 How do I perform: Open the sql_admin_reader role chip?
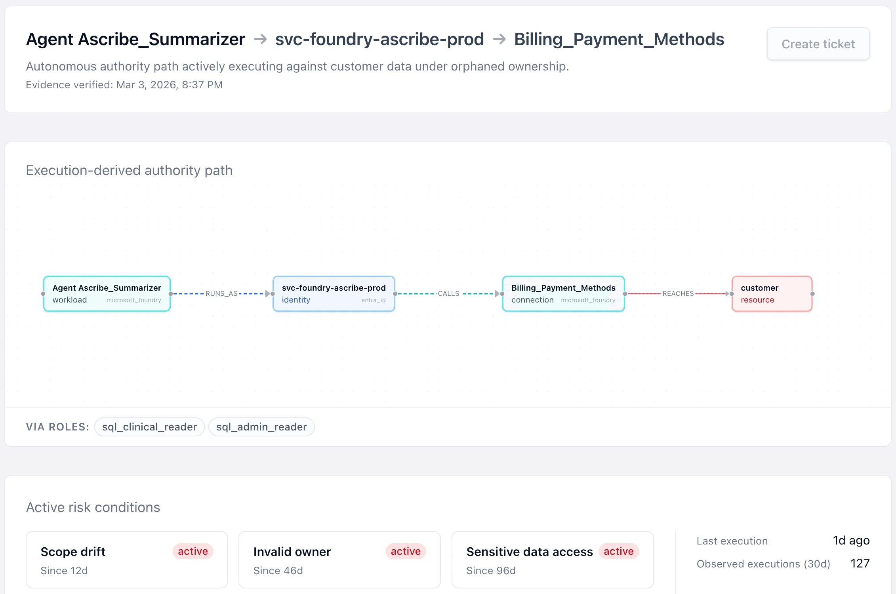click(x=261, y=426)
